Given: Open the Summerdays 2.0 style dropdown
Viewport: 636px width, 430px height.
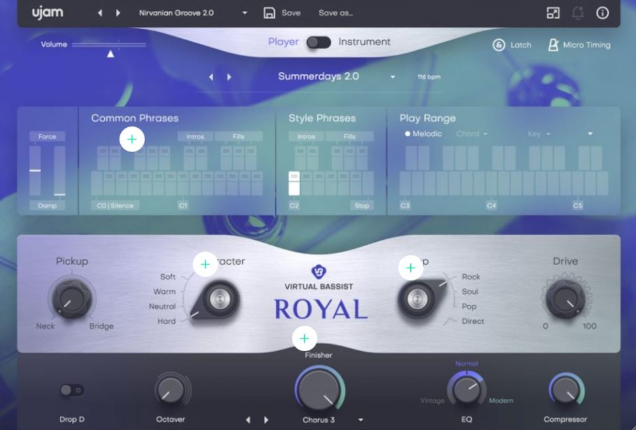Looking at the screenshot, I should [x=392, y=77].
